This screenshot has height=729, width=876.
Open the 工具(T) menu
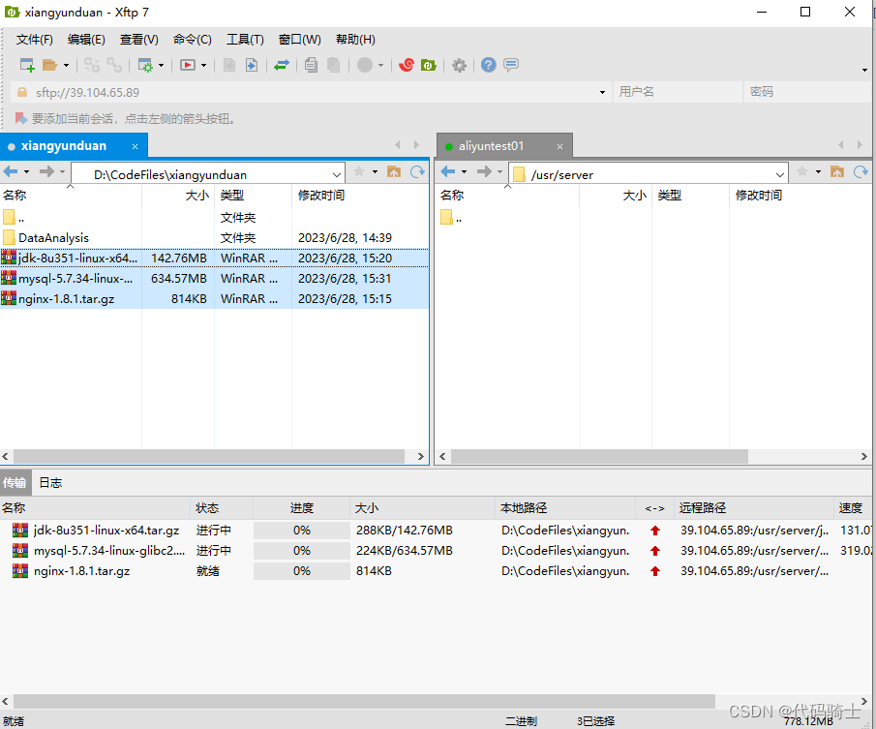[x=244, y=39]
